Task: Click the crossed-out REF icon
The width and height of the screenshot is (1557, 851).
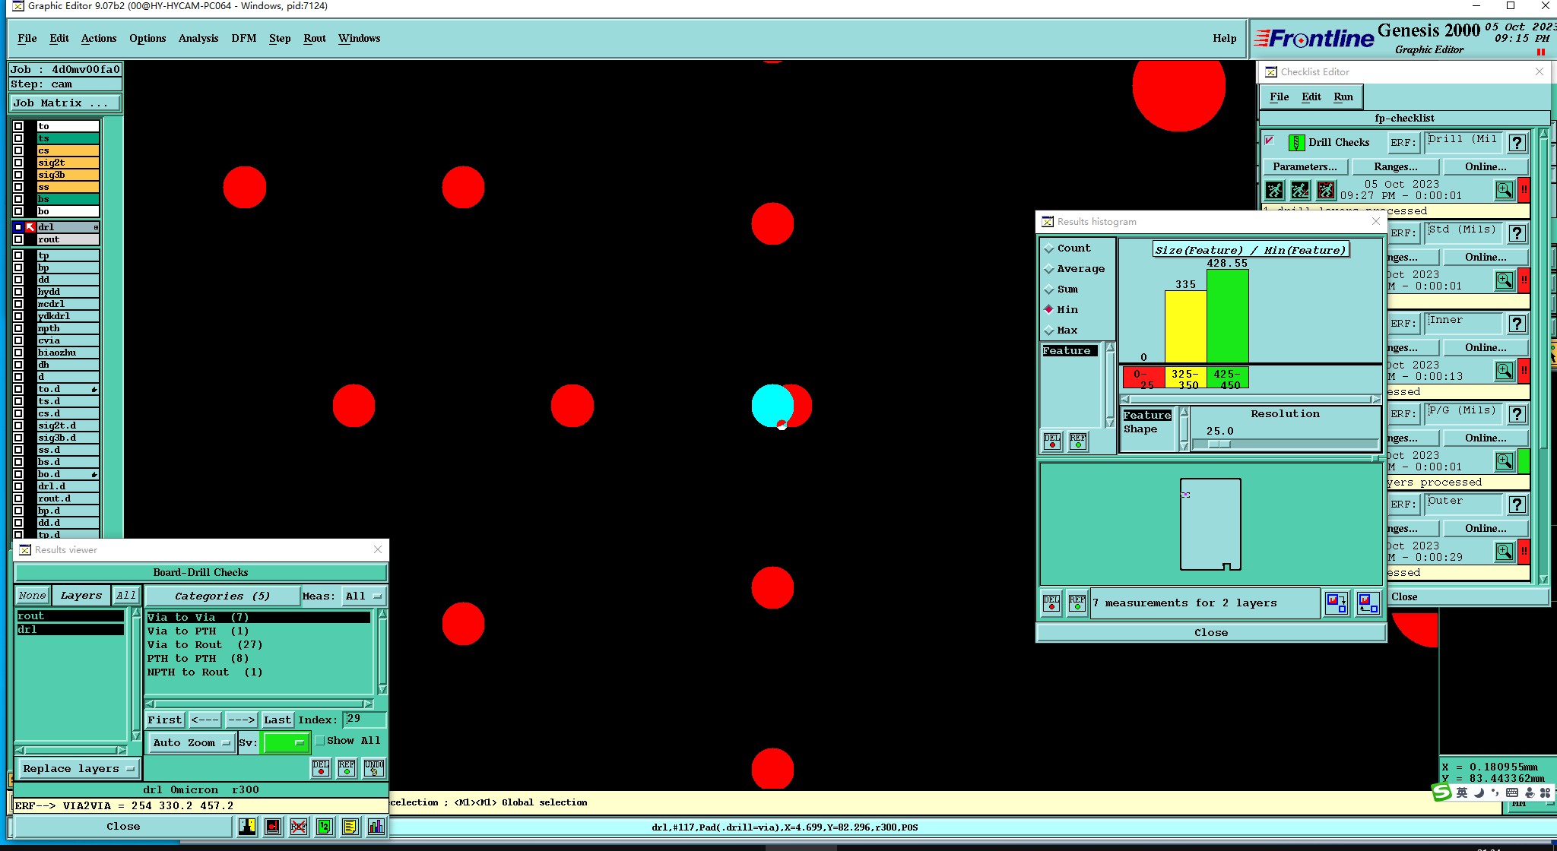Action: 299,827
